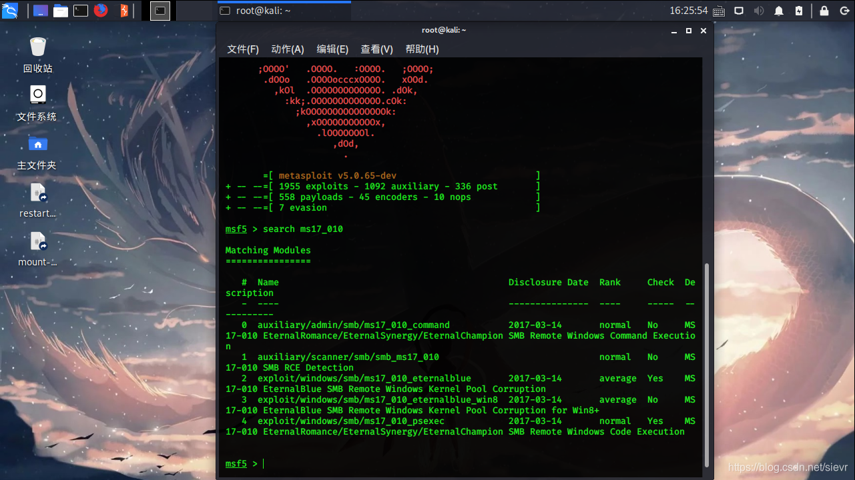The height and width of the screenshot is (480, 855).
Task: Click the "Check" column header
Action: [x=660, y=282]
